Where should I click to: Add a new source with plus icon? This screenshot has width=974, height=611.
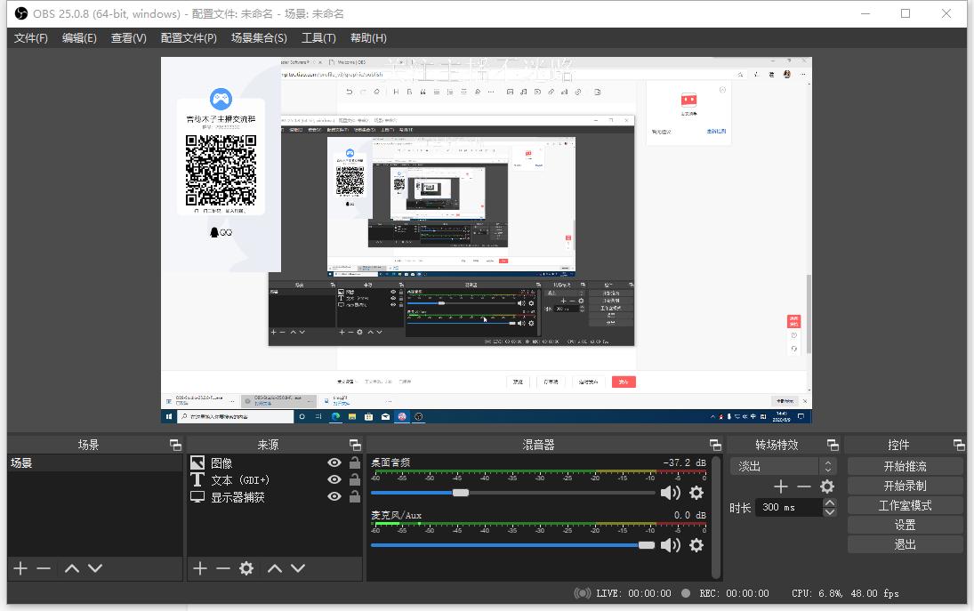point(200,568)
